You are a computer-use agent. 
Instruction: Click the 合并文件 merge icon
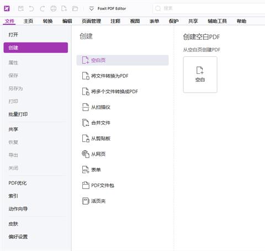(x=86, y=122)
